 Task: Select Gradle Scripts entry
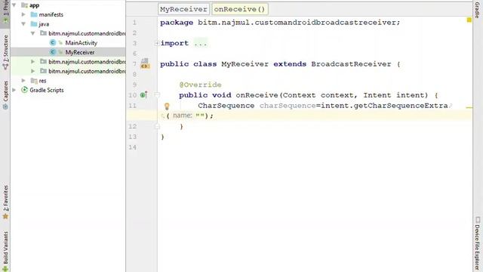click(47, 90)
